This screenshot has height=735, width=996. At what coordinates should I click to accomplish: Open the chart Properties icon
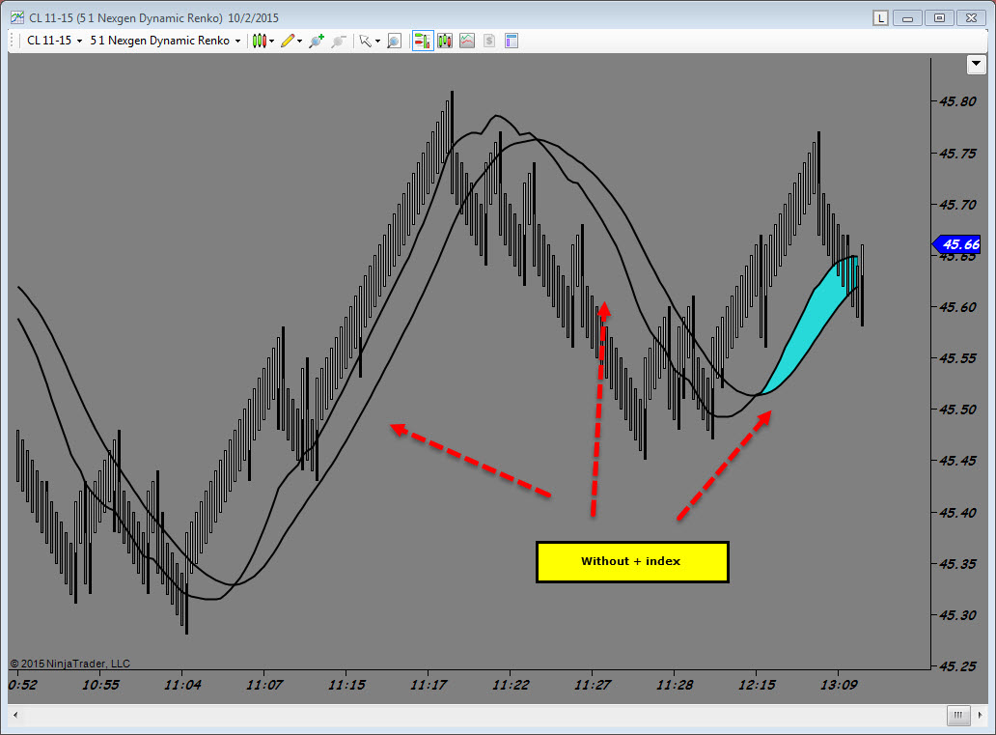[x=512, y=42]
